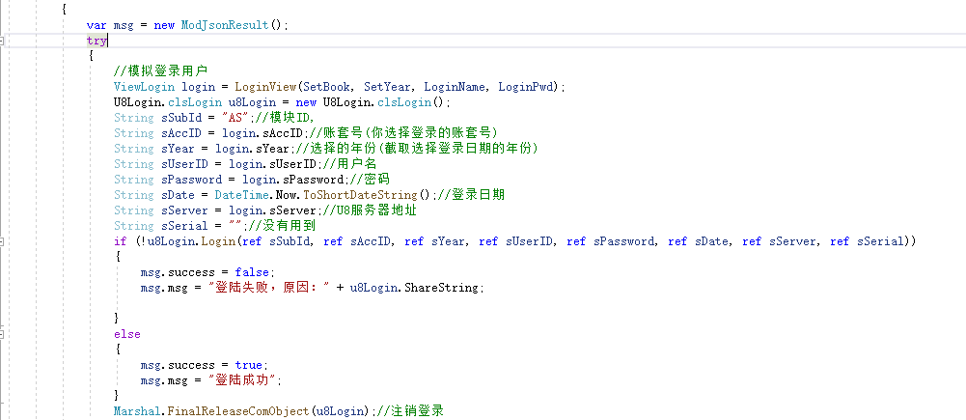
Task: Click the 'else' keyword
Action: (127, 334)
